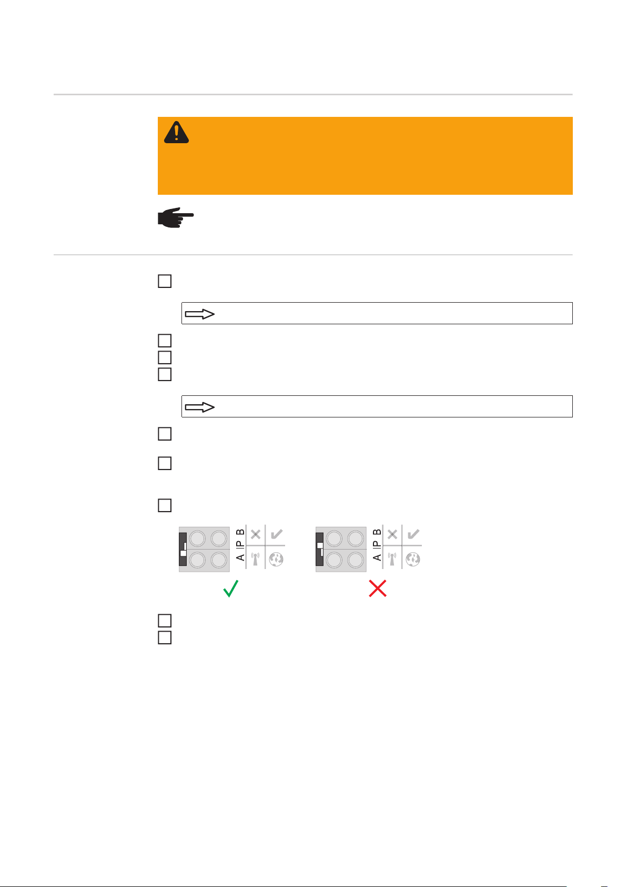Click the A label of the left IP diagram
627x887 pixels.
coord(240,557)
